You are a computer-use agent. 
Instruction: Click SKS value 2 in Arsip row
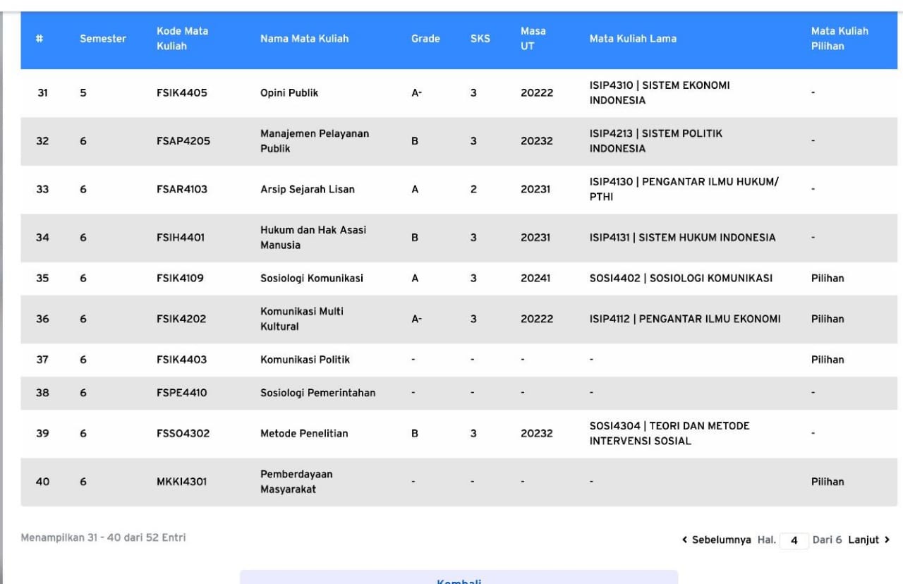(473, 189)
